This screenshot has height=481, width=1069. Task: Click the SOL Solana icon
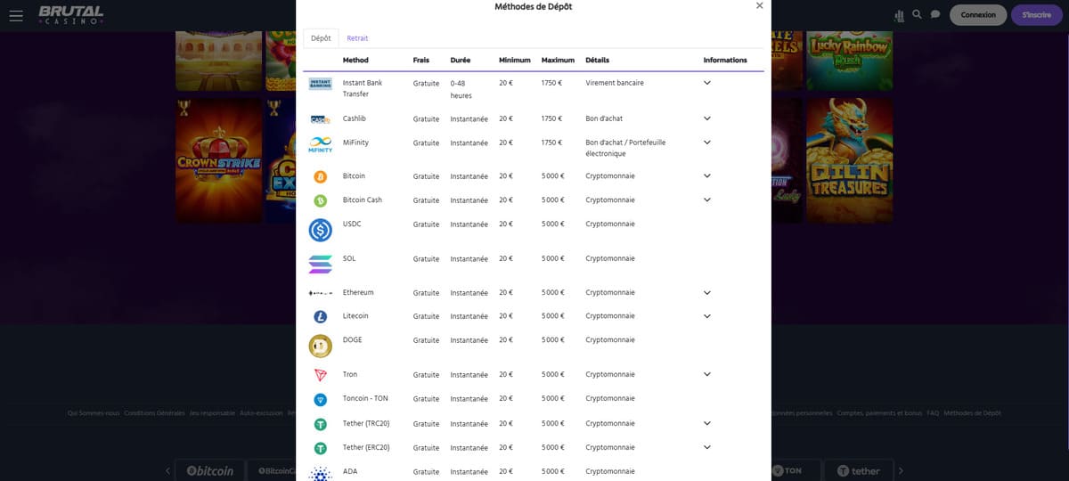point(321,265)
